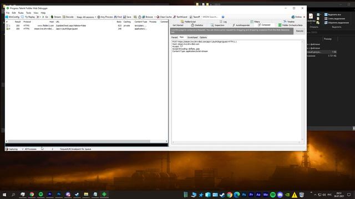Open the Help menu
Viewport: 355px width, 199px height.
point(43,13)
